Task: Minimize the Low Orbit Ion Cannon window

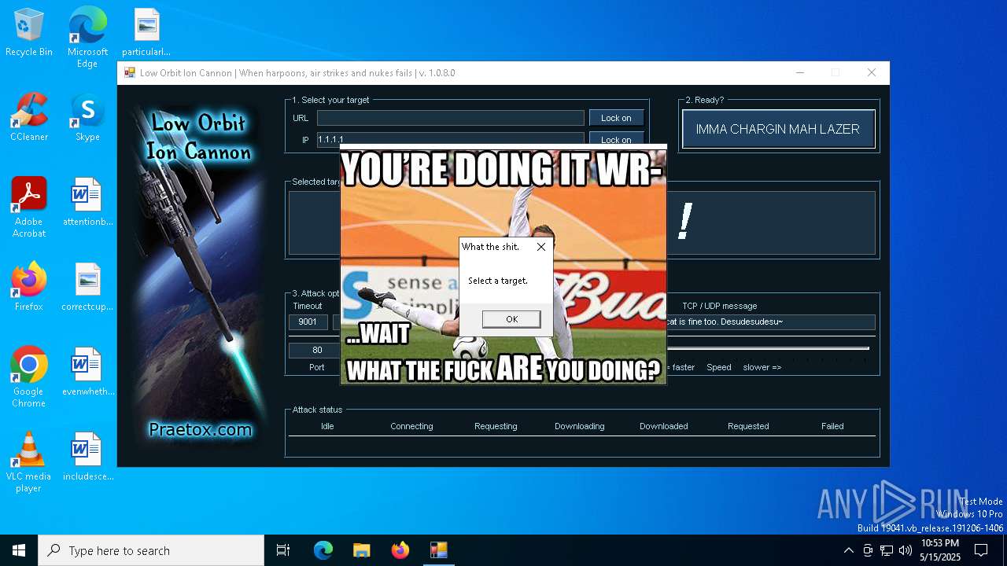Action: 800,73
